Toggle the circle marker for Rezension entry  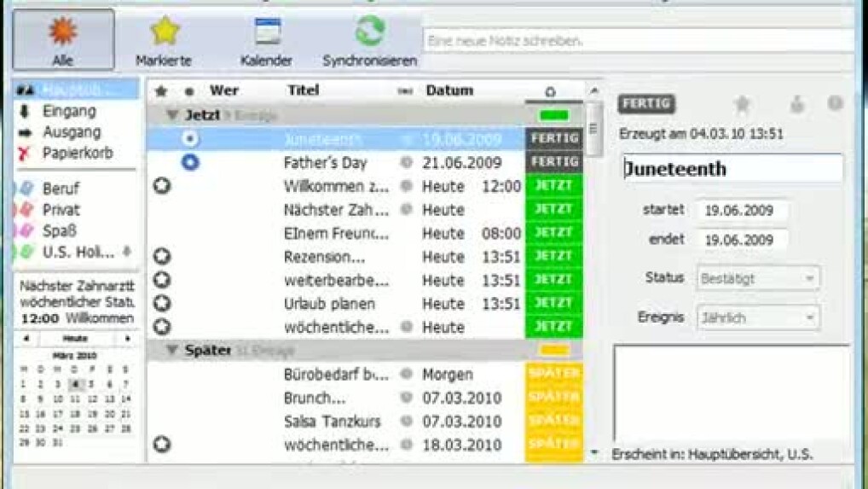coord(162,256)
